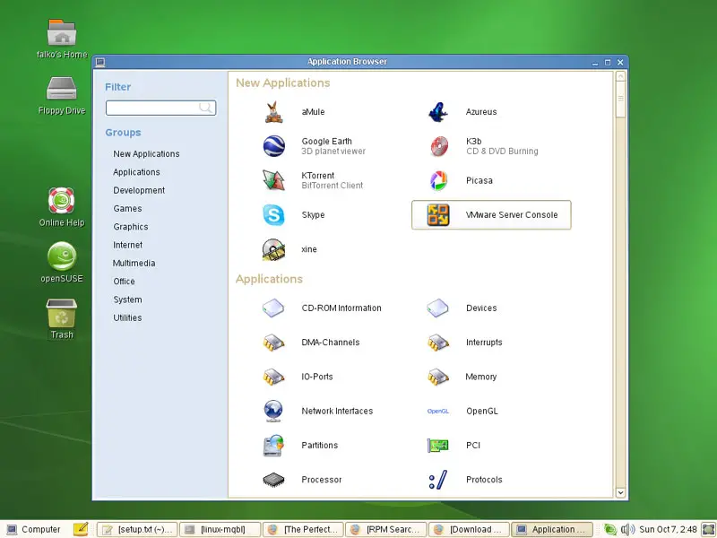The width and height of the screenshot is (717, 538).
Task: Open the Online Help lifebuoy icon
Action: [x=62, y=200]
